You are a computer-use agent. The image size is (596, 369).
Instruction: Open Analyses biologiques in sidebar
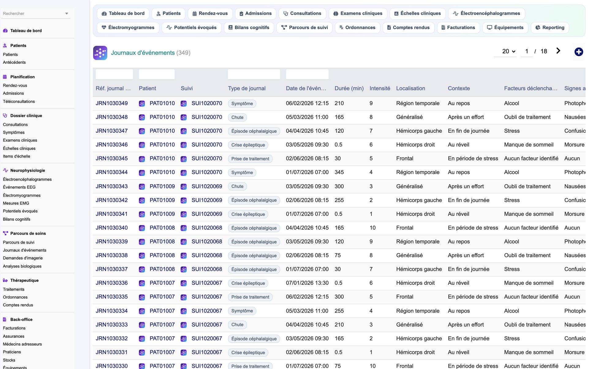[x=22, y=266]
